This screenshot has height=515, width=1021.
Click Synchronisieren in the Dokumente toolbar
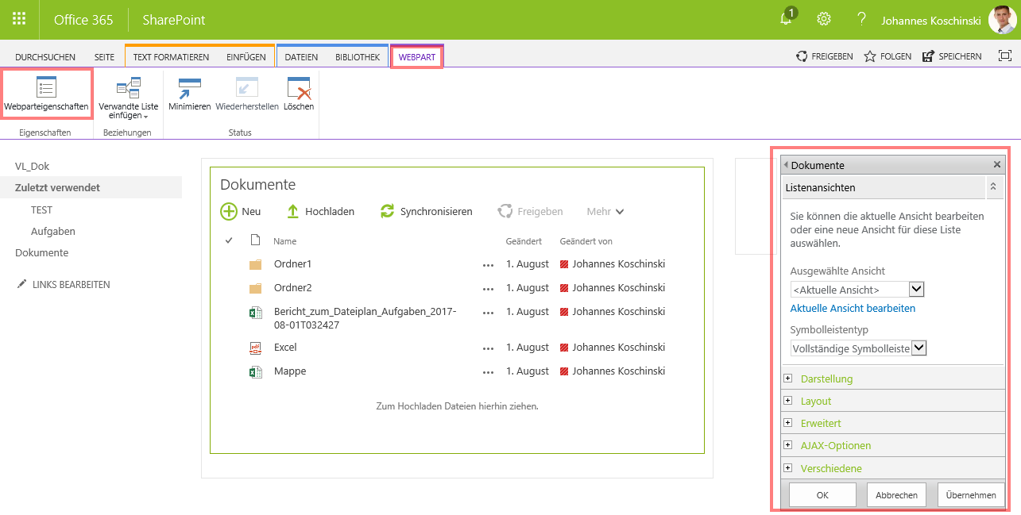(427, 212)
